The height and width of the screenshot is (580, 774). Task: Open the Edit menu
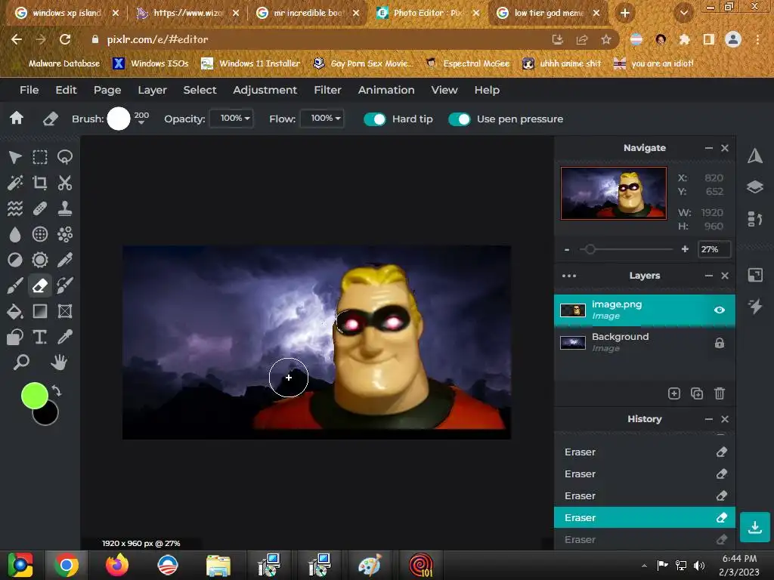(x=67, y=90)
